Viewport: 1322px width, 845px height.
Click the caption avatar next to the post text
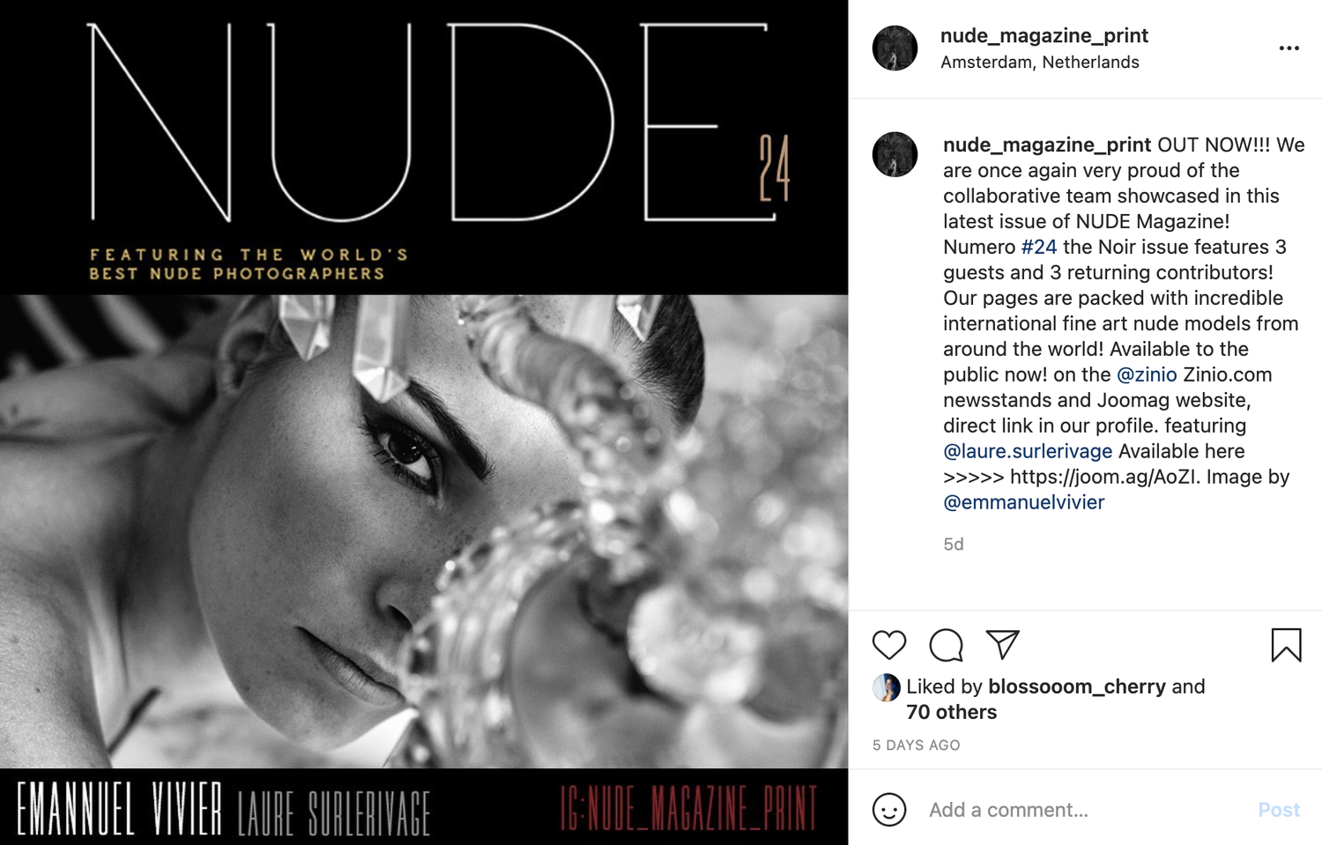(x=895, y=154)
